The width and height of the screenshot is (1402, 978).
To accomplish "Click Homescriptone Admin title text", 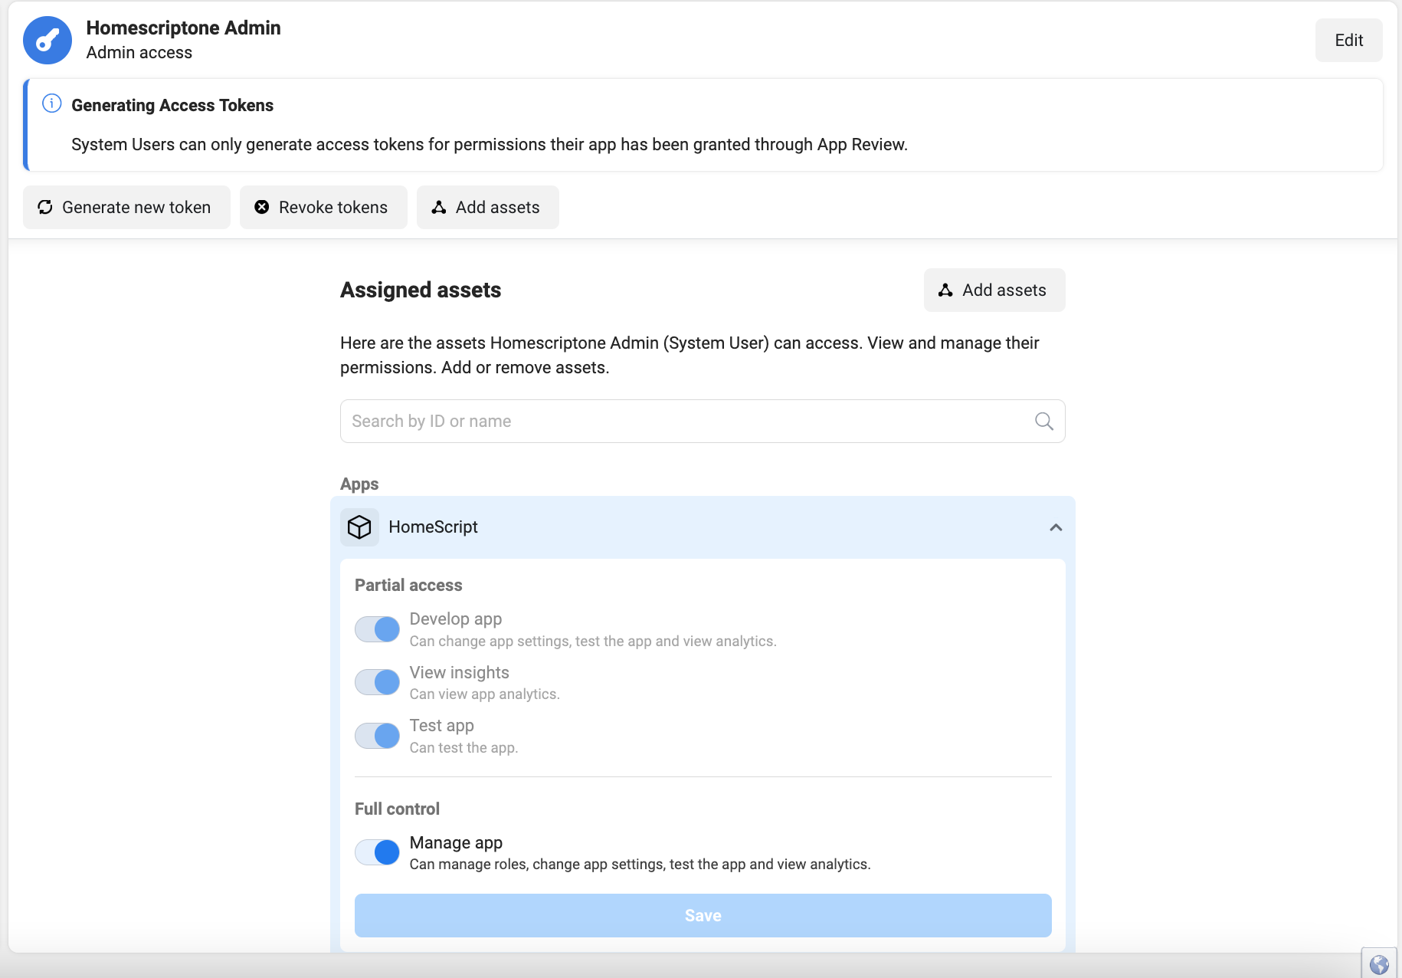I will pos(183,28).
